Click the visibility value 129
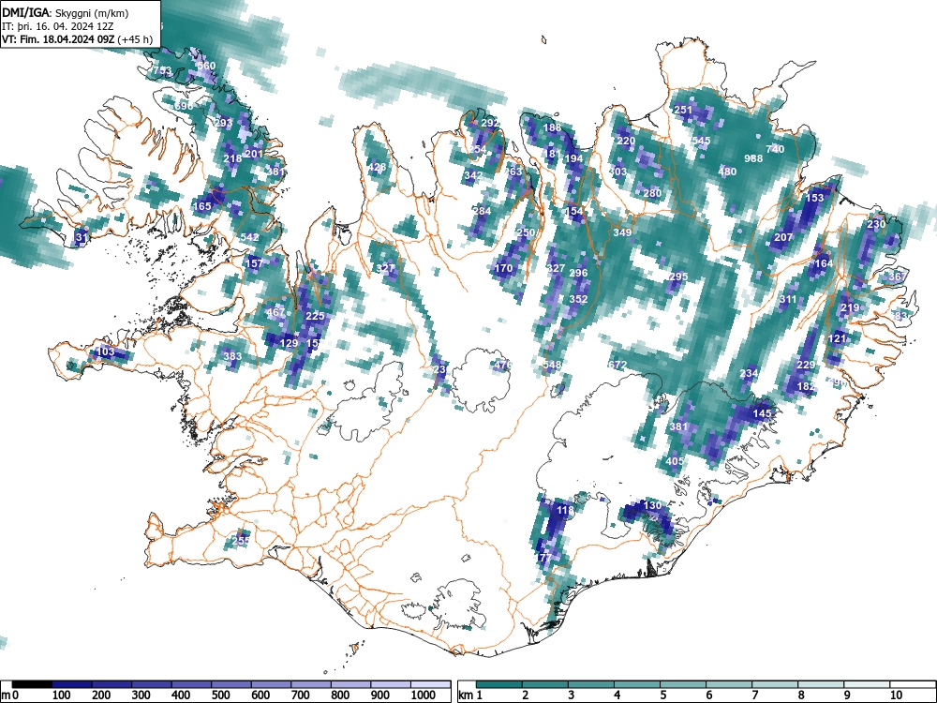Image resolution: width=937 pixels, height=703 pixels. click(x=290, y=343)
